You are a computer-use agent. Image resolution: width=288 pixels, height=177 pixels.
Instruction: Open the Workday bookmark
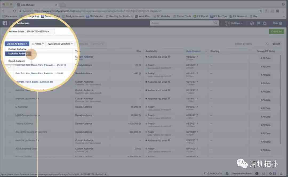tap(163, 16)
